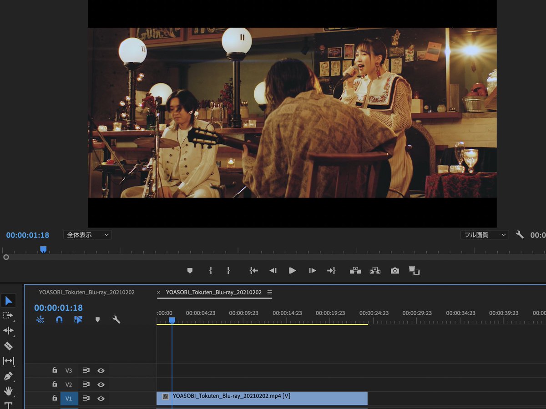Click Go to Out point

(x=331, y=271)
